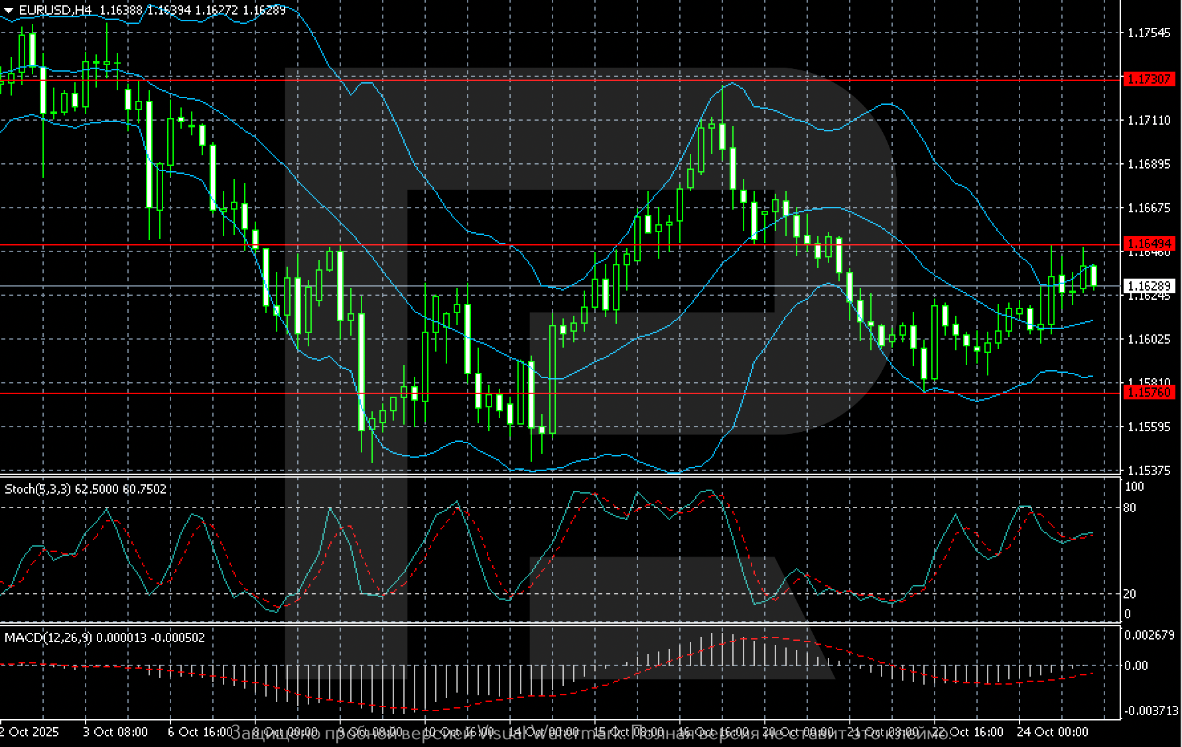Click the 1.15375 price scale value
Screen dimensions: 1182x747
pos(1149,470)
